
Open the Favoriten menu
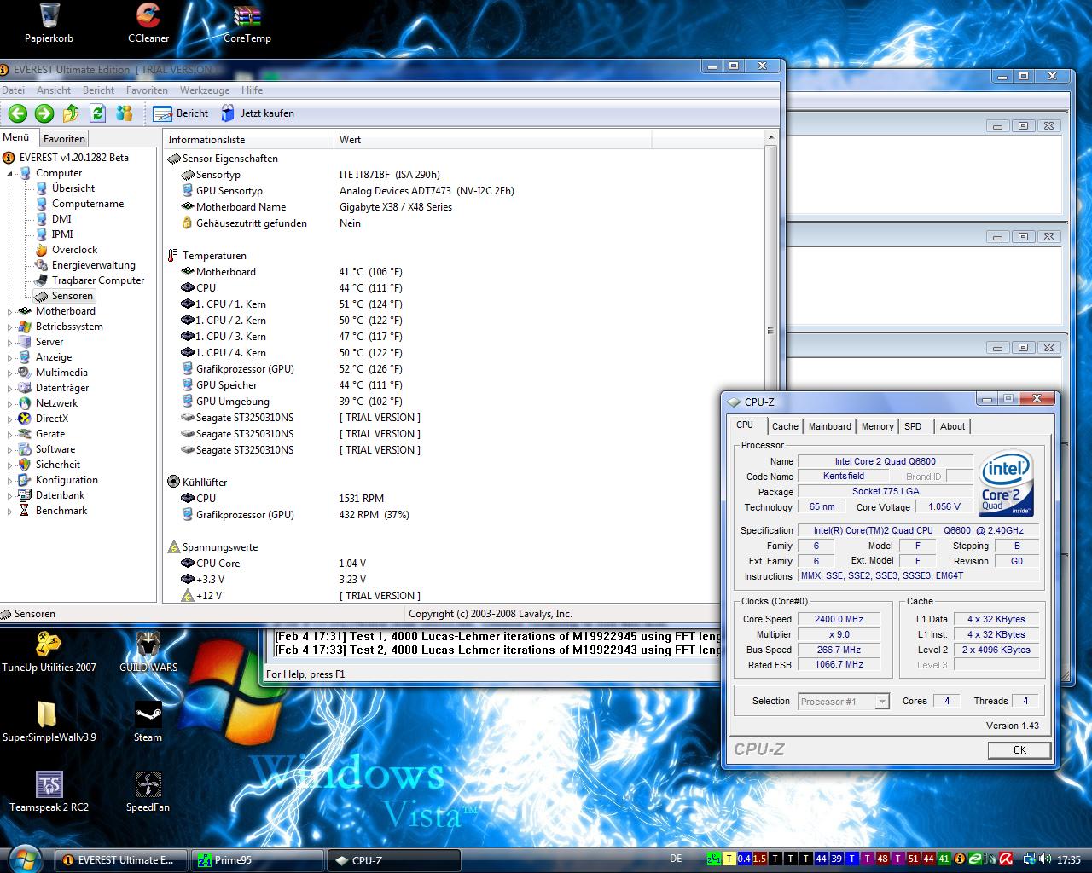click(x=147, y=90)
